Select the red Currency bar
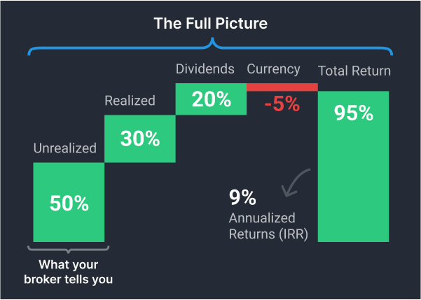This screenshot has height=300, width=421. (x=282, y=87)
